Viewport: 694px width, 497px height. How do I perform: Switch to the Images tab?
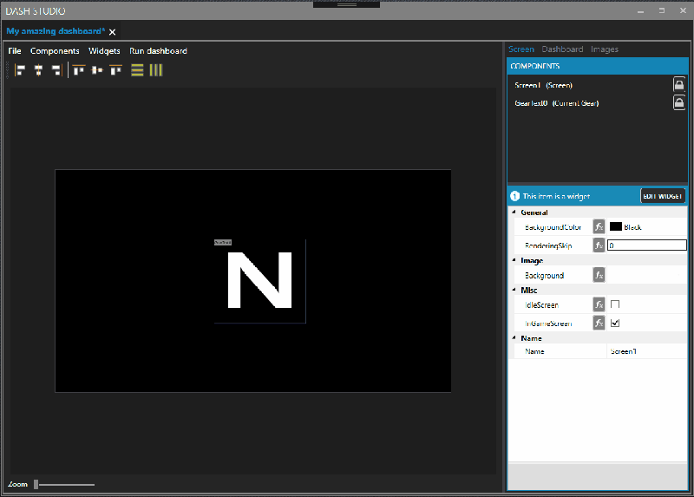point(604,49)
